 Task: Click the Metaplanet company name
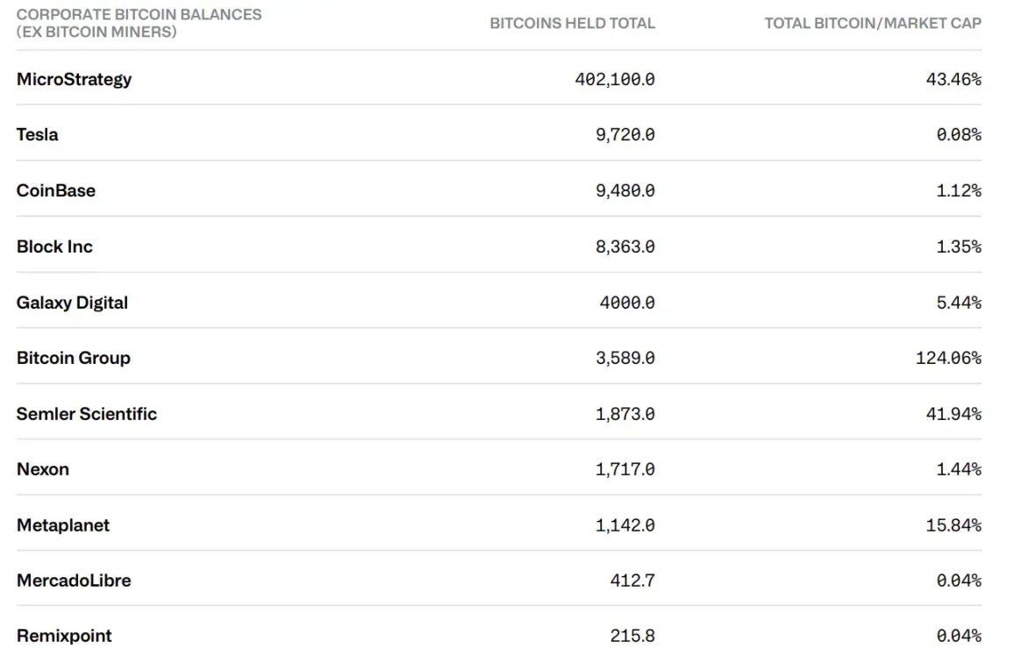(x=63, y=525)
